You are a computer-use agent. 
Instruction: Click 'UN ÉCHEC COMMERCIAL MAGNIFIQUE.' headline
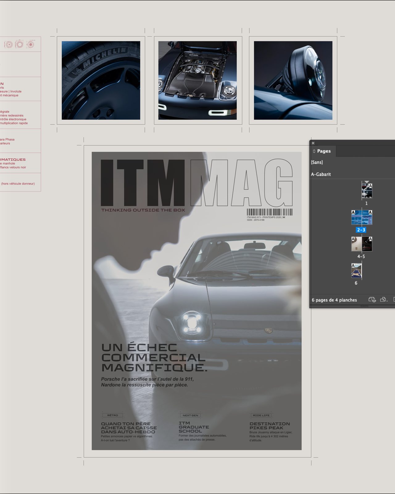click(x=154, y=358)
